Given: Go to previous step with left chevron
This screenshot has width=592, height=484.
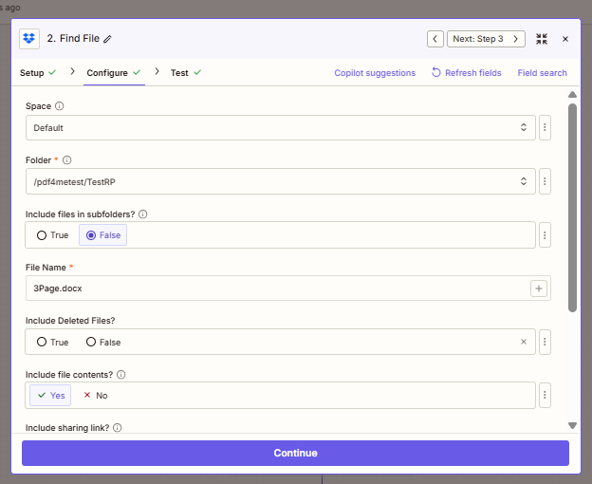Looking at the screenshot, I should click(435, 39).
